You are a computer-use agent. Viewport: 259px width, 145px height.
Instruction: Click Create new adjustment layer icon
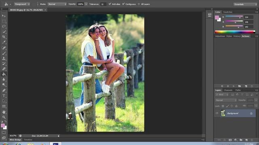pos(236,140)
